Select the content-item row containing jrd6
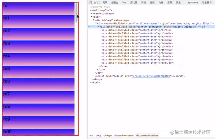 [x=137, y=50]
